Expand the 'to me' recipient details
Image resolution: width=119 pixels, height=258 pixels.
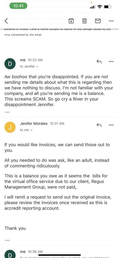coord(26,130)
